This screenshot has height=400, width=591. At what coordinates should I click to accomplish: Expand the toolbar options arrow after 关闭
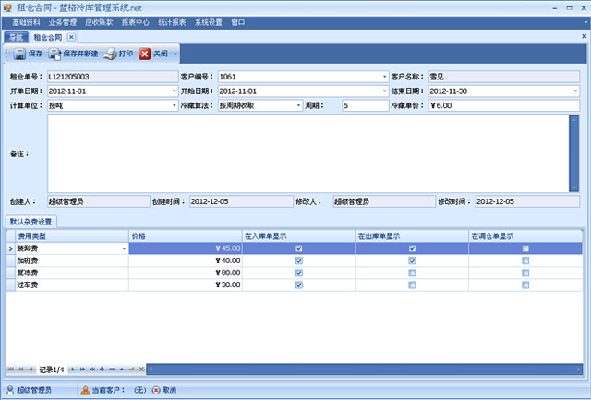175,54
